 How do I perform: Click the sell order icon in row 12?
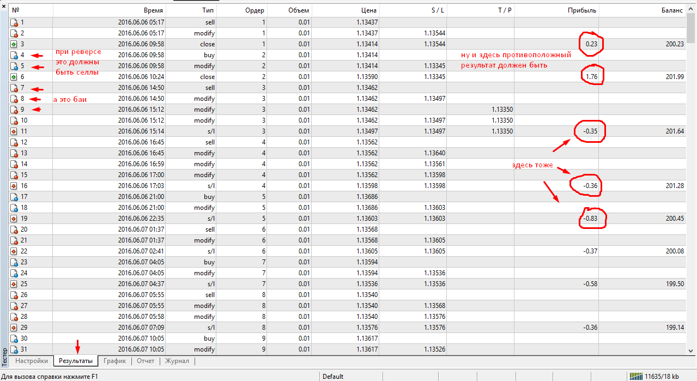point(14,142)
